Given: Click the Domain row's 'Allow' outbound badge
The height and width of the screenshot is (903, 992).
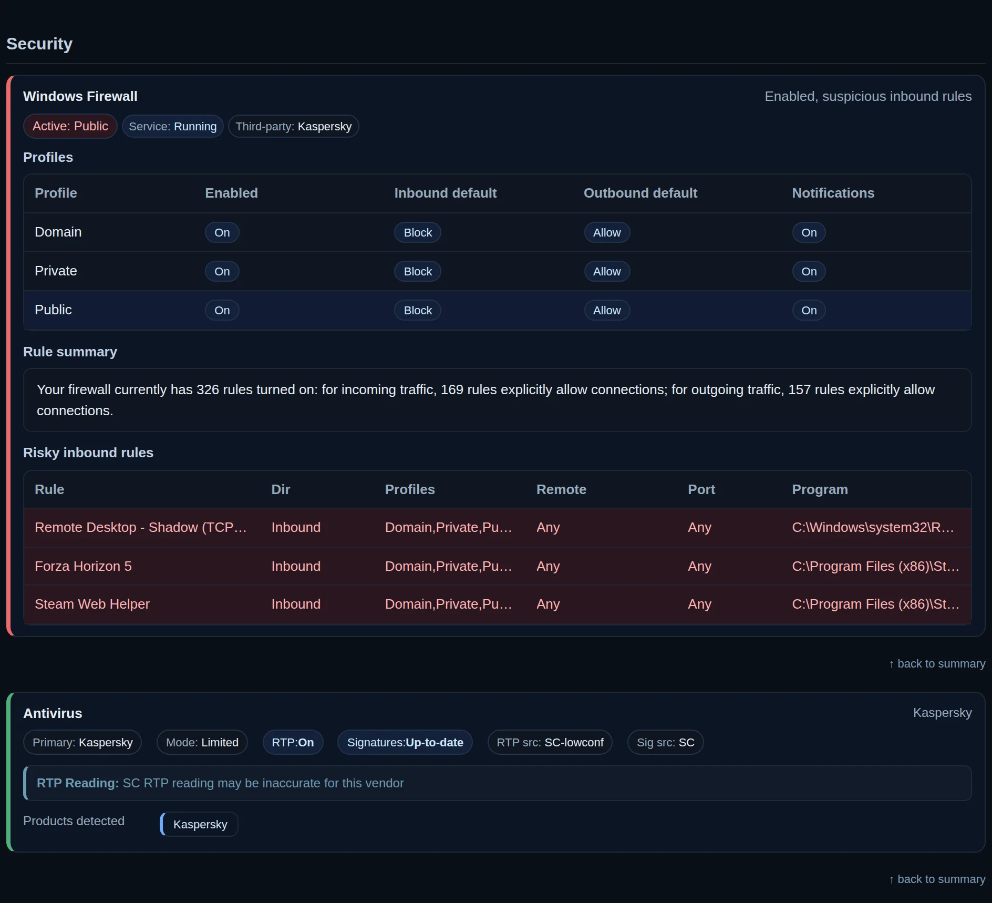Looking at the screenshot, I should 607,232.
